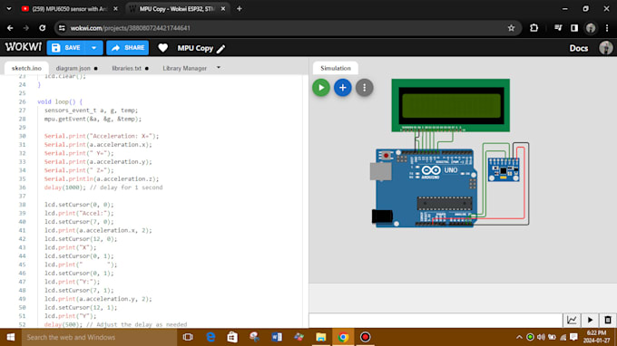Click the 'void loop() {' code line
Screen dimensions: 617x346
pyautogui.click(x=60, y=101)
